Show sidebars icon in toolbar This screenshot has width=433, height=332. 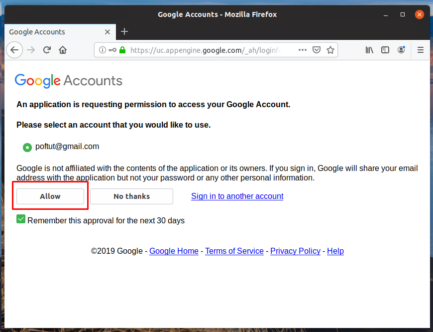point(385,50)
